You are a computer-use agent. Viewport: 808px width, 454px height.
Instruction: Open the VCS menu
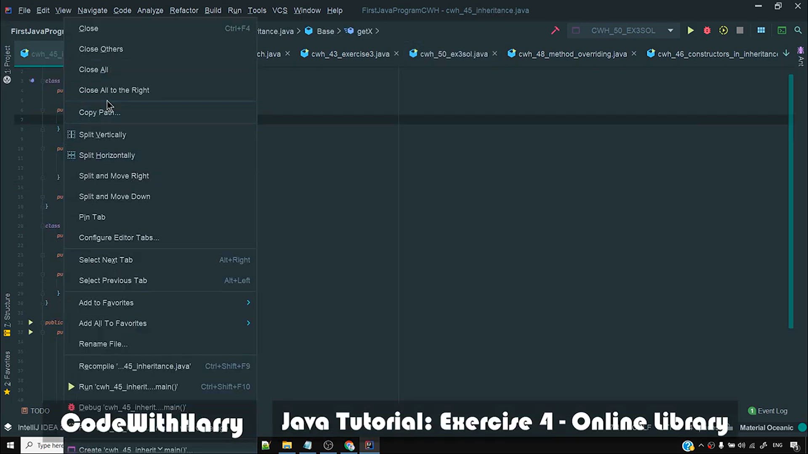tap(279, 10)
